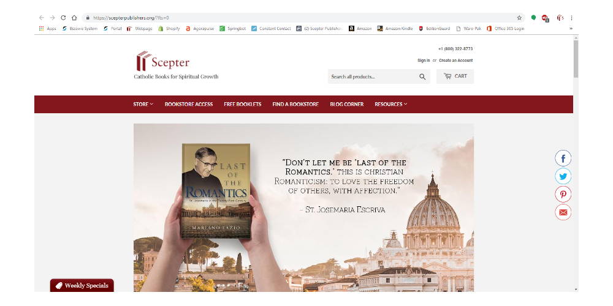Open the email share icon
The width and height of the screenshot is (613, 306).
click(563, 212)
